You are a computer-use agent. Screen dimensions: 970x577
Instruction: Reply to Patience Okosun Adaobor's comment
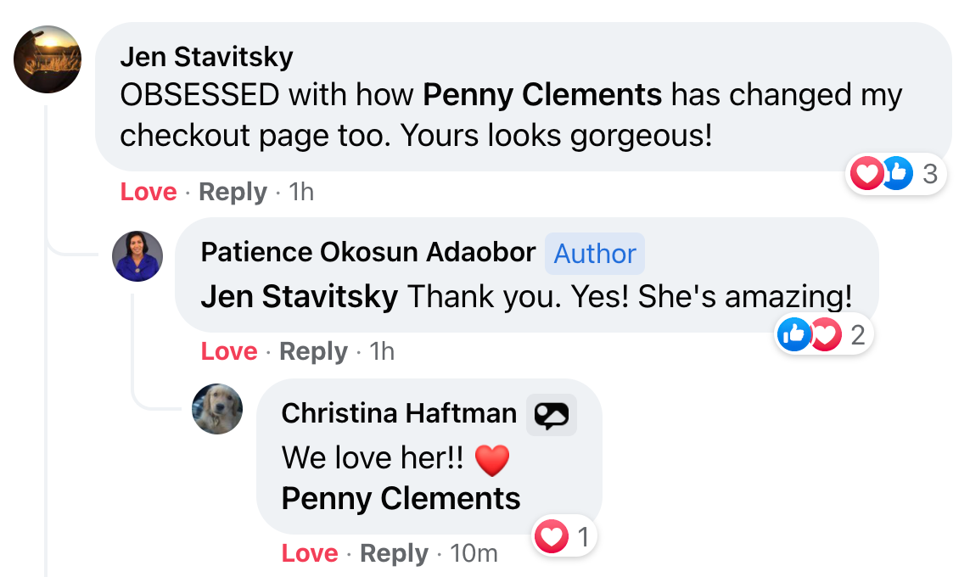313,351
